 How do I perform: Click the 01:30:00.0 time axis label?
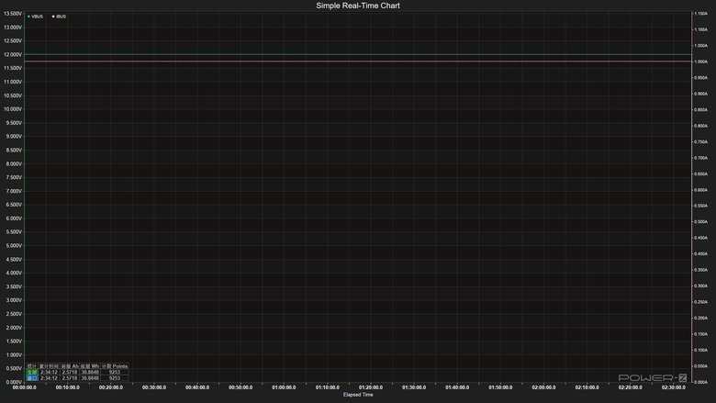coord(414,387)
